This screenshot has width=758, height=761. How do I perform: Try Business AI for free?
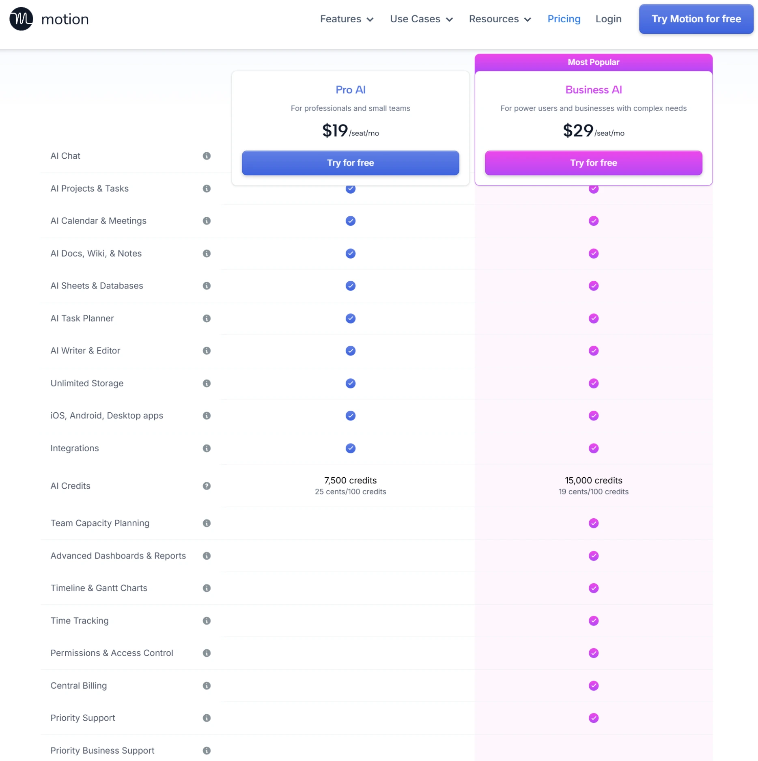click(593, 163)
